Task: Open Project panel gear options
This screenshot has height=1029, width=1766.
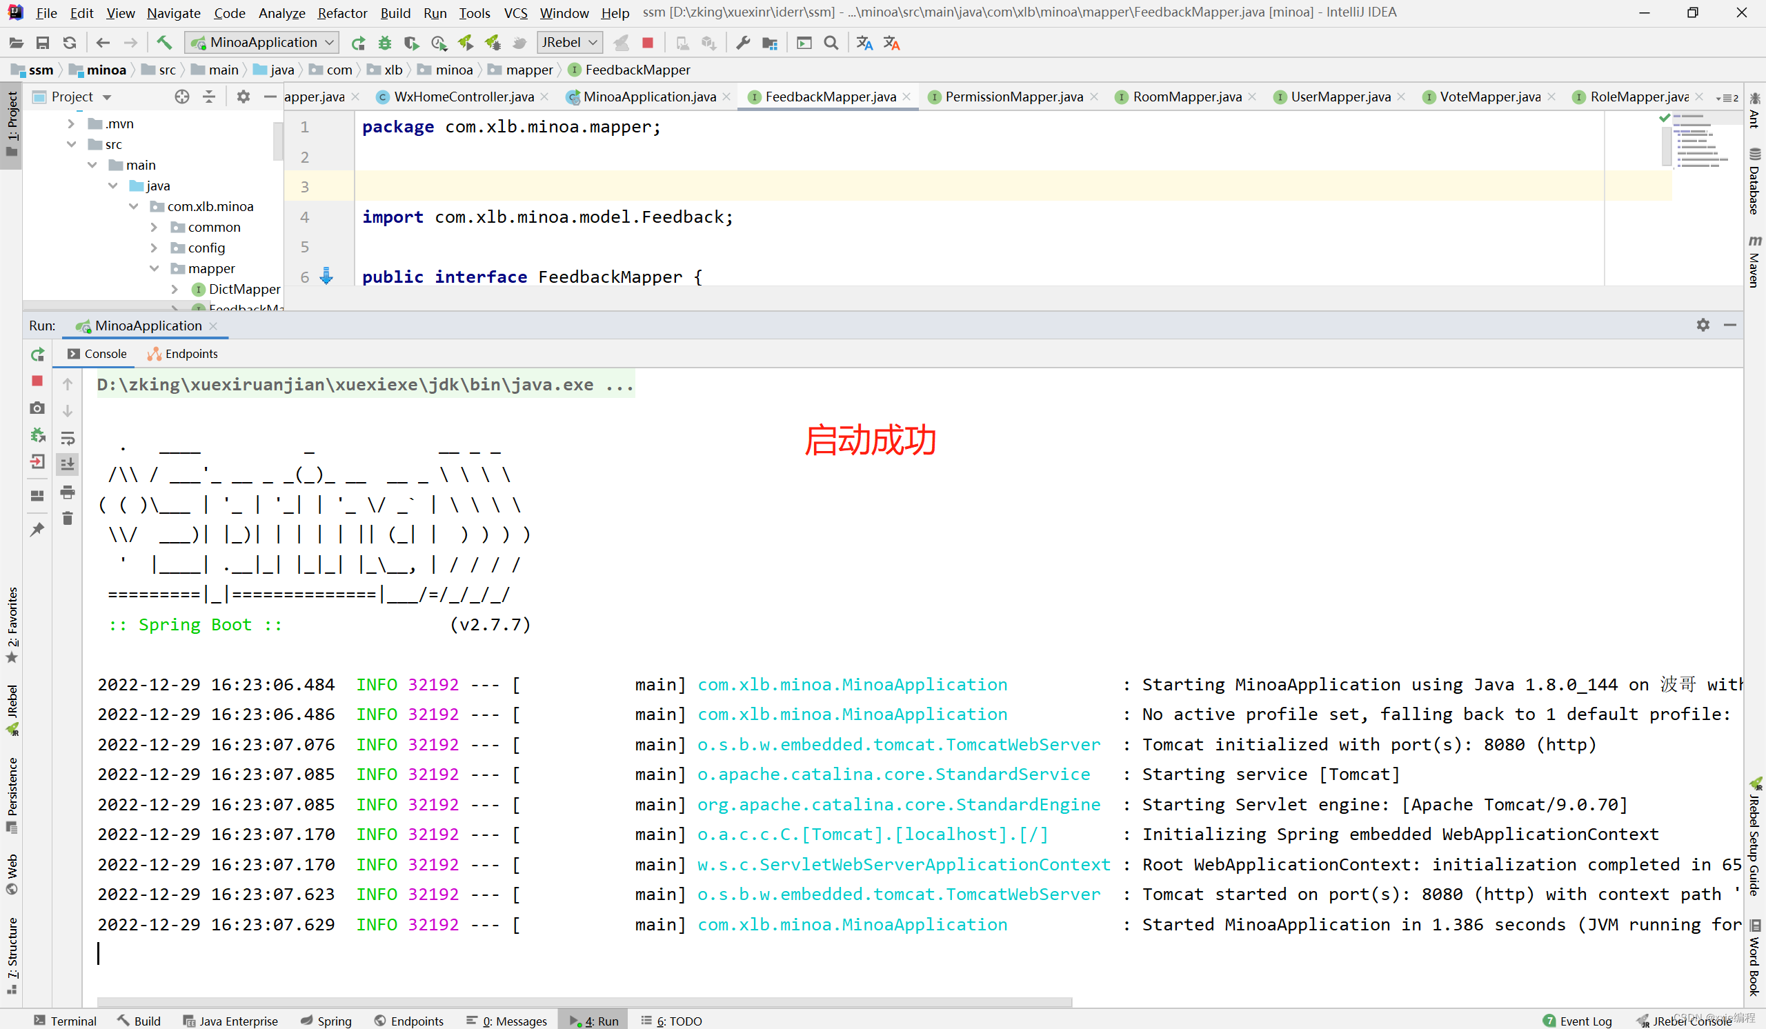Action: (x=244, y=97)
